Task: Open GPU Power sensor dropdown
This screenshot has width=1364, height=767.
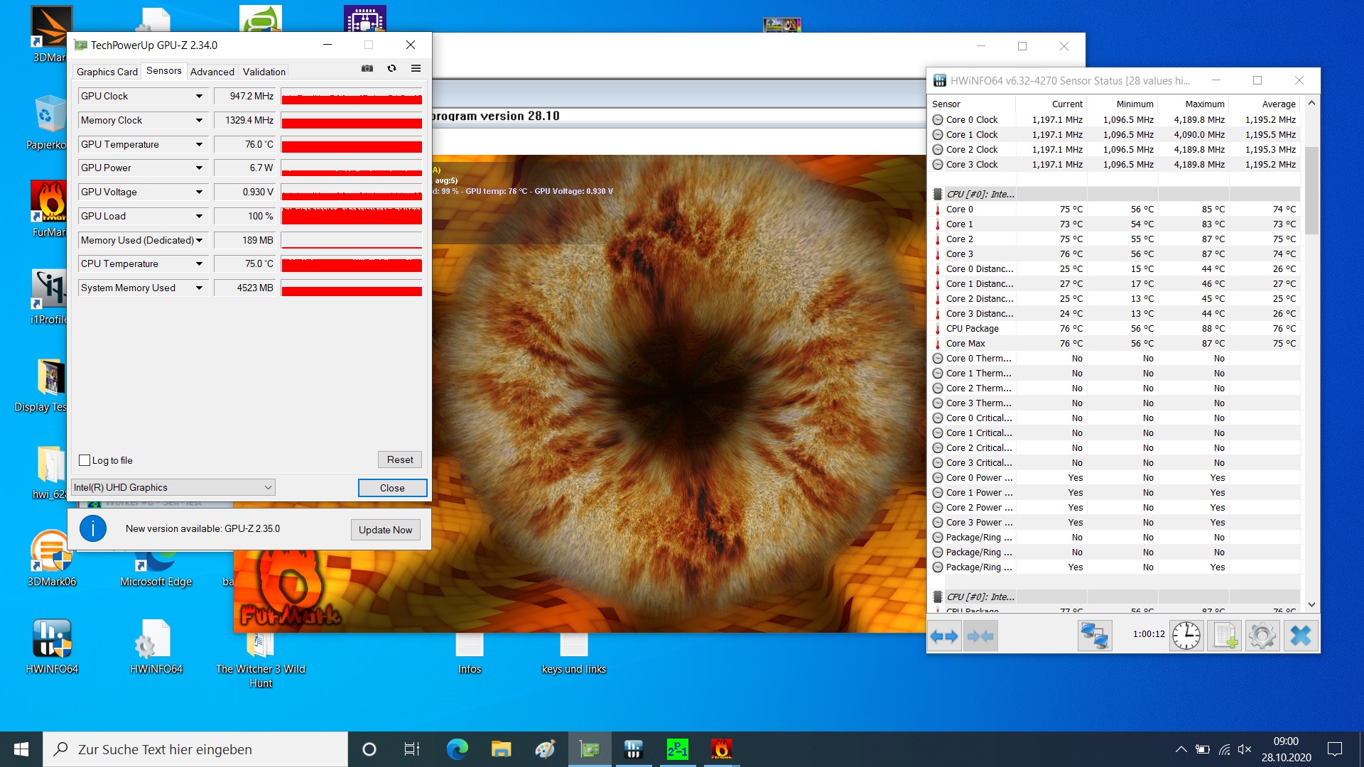Action: tap(199, 168)
